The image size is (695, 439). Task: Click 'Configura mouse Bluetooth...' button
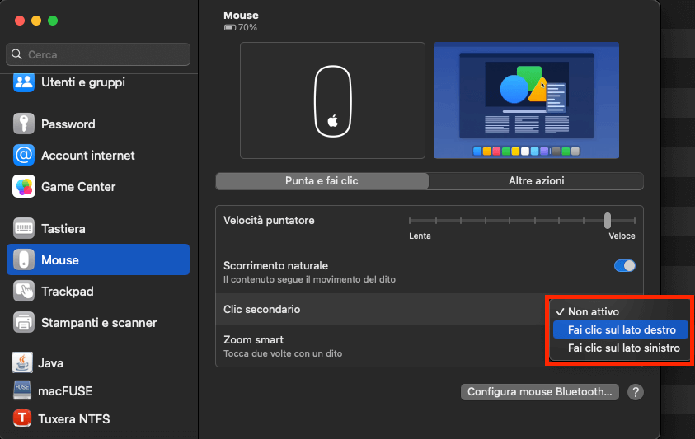click(x=539, y=392)
